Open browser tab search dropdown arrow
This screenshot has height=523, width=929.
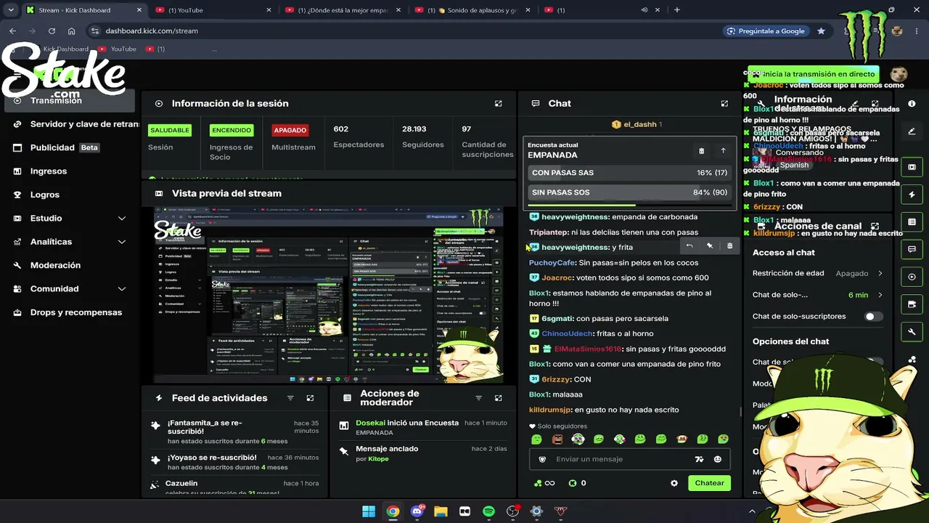coord(11,10)
